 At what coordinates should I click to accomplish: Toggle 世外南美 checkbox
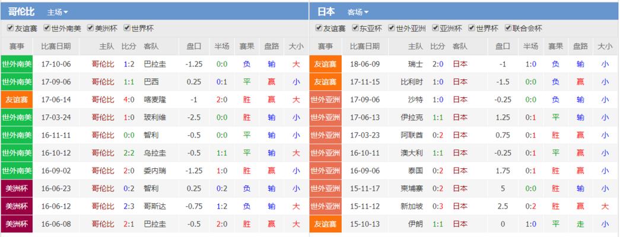[47, 28]
